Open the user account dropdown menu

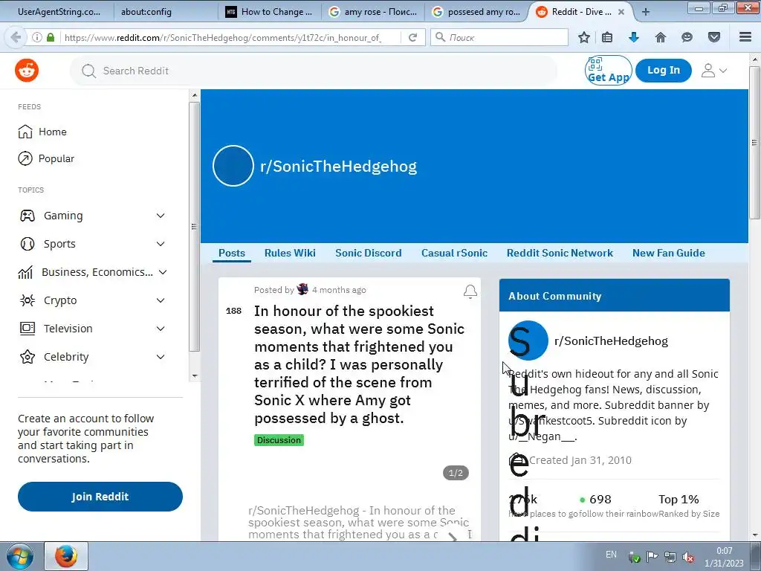click(x=714, y=71)
